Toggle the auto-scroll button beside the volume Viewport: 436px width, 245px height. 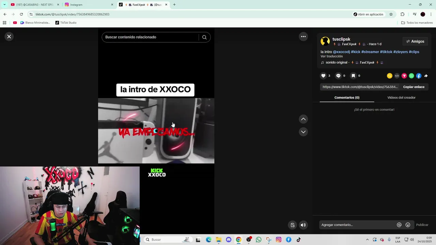[x=292, y=225]
